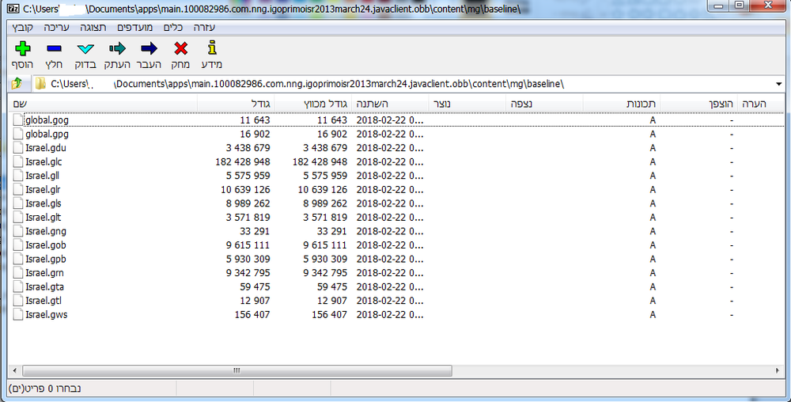Click file icon next to Israel.glc

click(x=18, y=162)
